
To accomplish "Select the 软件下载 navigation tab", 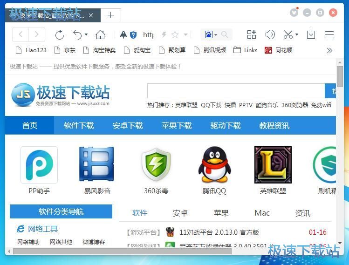I will click(x=79, y=125).
